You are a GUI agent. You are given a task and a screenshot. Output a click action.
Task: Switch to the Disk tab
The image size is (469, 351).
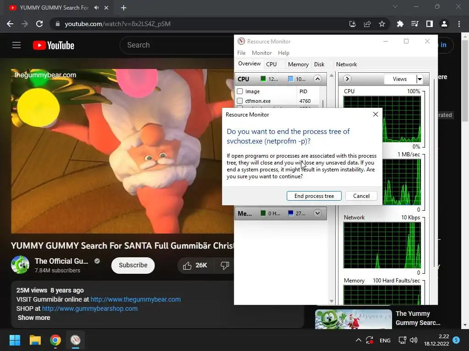[x=319, y=64]
